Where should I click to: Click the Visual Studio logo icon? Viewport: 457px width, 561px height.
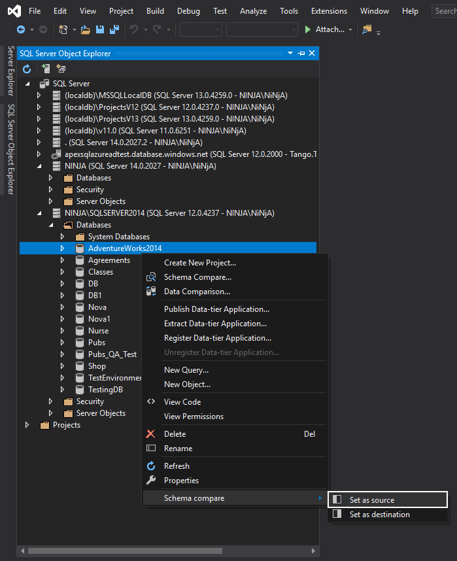(x=14, y=12)
